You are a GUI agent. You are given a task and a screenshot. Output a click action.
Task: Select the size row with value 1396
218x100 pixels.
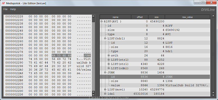point(155,81)
